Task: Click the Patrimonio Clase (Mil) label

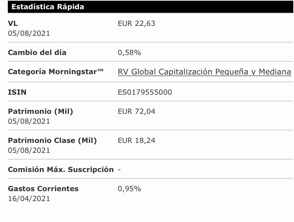Action: point(52,140)
